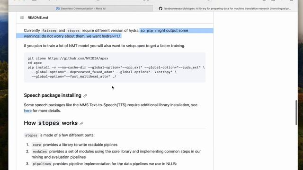Viewport: 303px width, 170px height.
Task: Switch to facebookresearch/stopes GitHub tab
Action: click(225, 8)
